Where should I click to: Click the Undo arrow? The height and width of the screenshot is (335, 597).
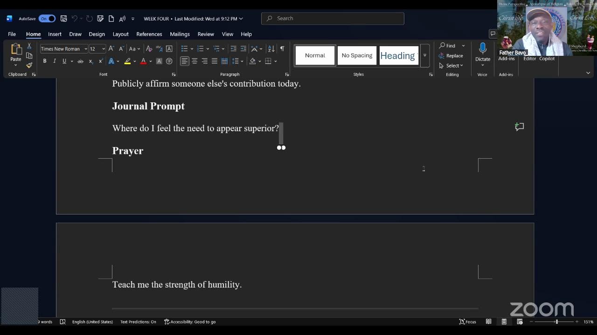(x=74, y=19)
